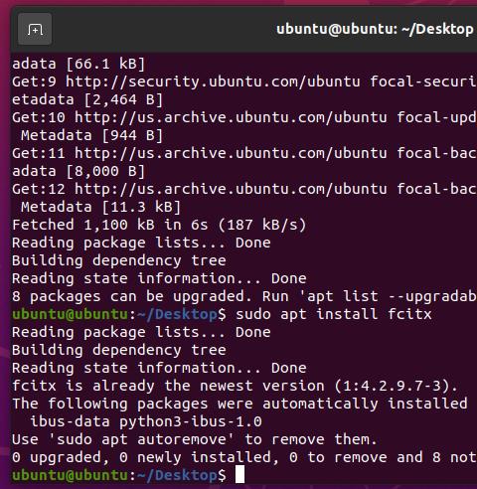Click the 'fcitx is already the newest version' line
This screenshot has width=477, height=489.
tap(235, 386)
